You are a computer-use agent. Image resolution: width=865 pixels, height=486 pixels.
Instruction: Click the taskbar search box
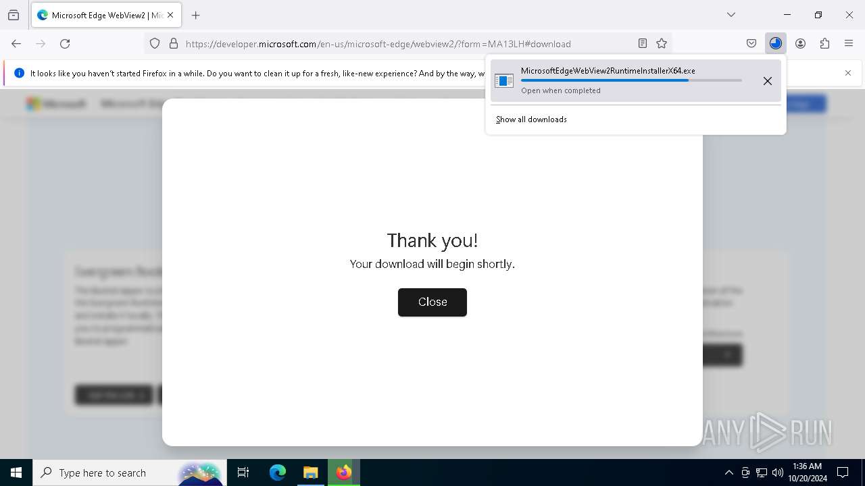(128, 473)
